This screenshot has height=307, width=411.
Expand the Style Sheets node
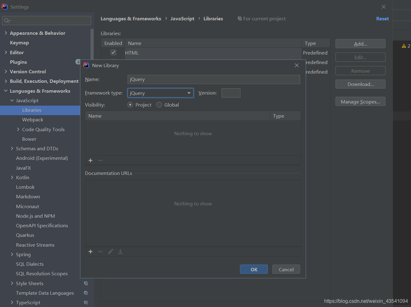point(12,283)
